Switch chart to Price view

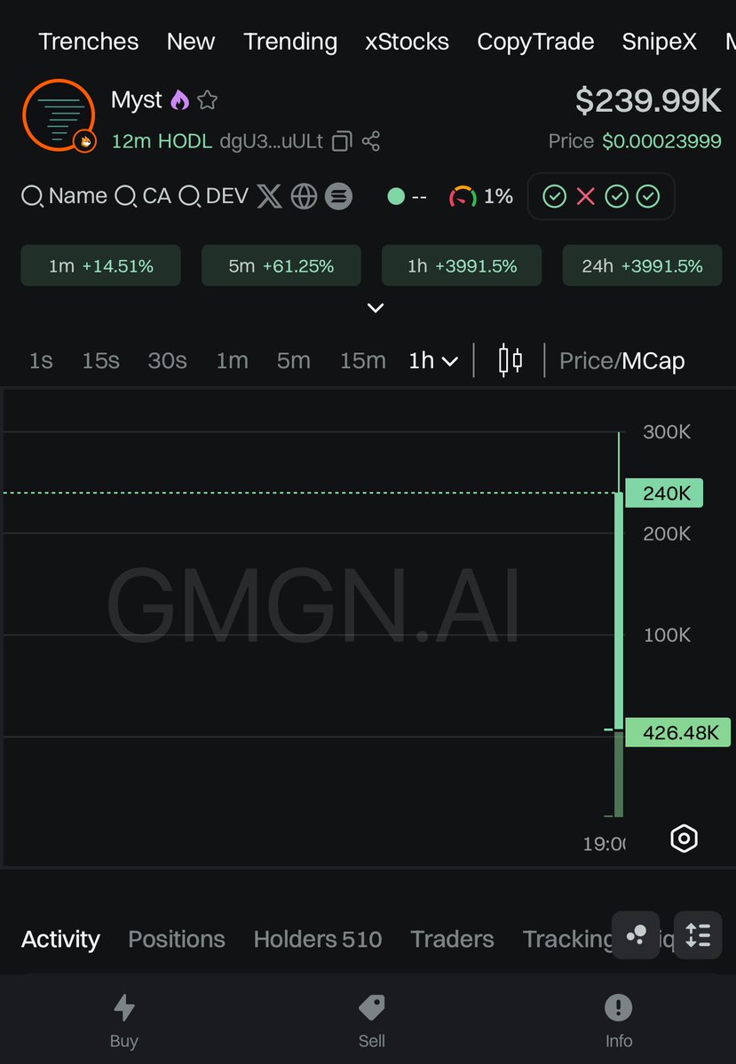pyautogui.click(x=587, y=361)
